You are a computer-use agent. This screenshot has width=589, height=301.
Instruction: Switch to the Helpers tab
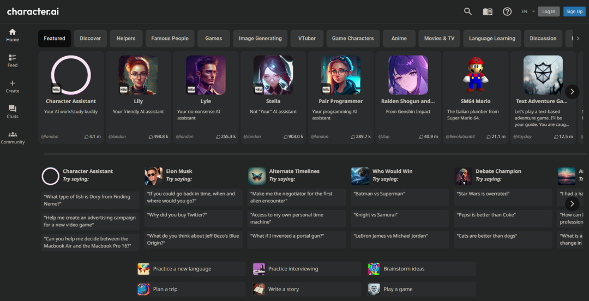[x=126, y=38]
